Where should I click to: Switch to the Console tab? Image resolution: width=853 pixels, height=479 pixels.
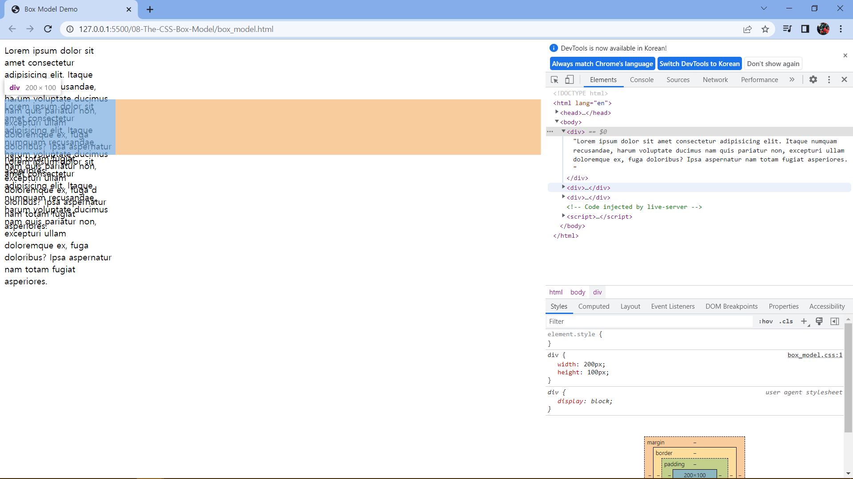(x=642, y=80)
